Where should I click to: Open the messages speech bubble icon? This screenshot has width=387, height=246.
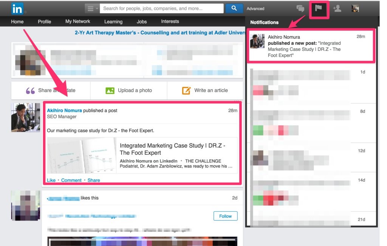300,9
